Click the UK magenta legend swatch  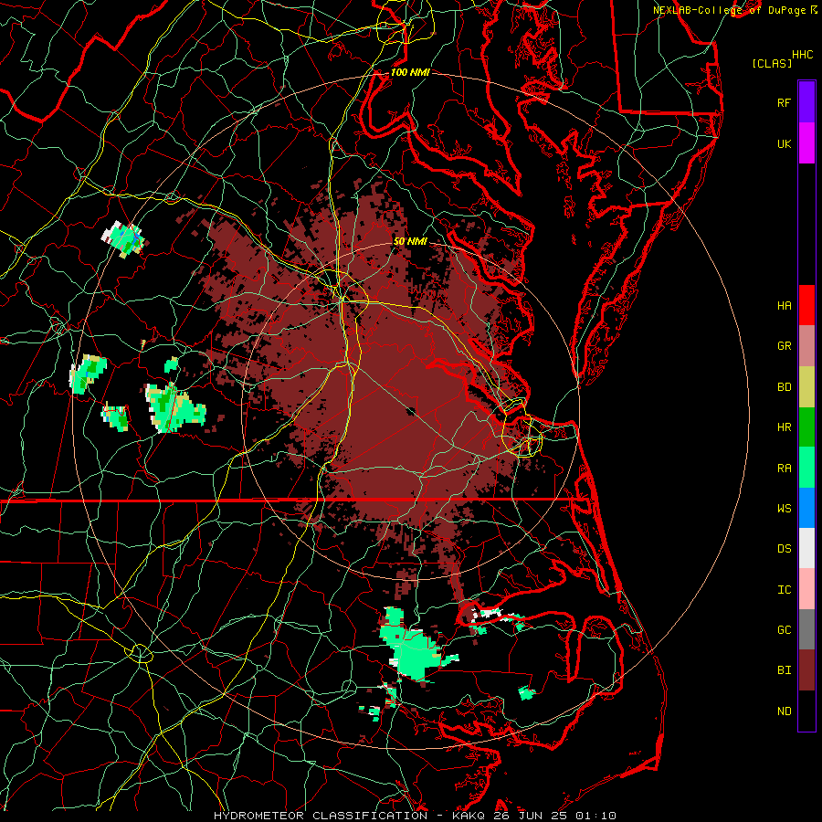806,143
